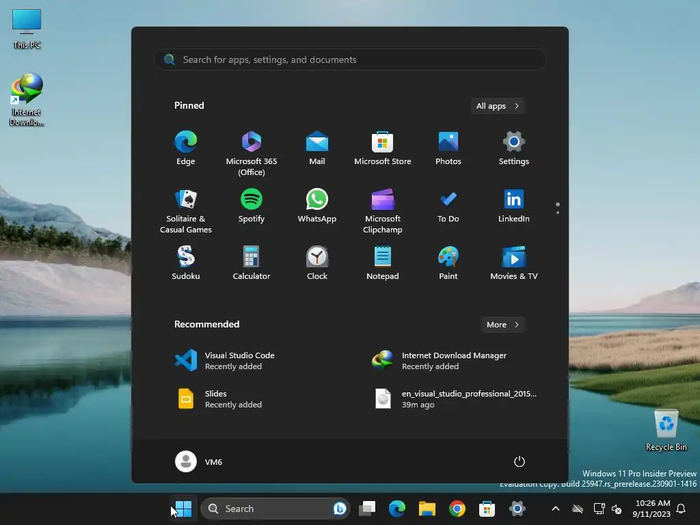Screen dimensions: 700x525
Task: Select the Recycle Bin desktop icon
Action: [666, 431]
